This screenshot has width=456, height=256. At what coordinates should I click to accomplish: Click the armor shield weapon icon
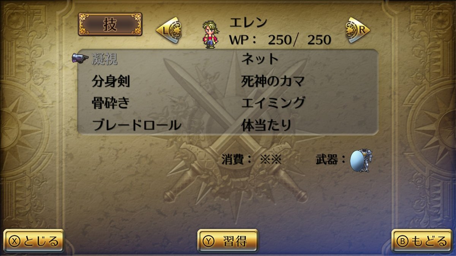[361, 160]
